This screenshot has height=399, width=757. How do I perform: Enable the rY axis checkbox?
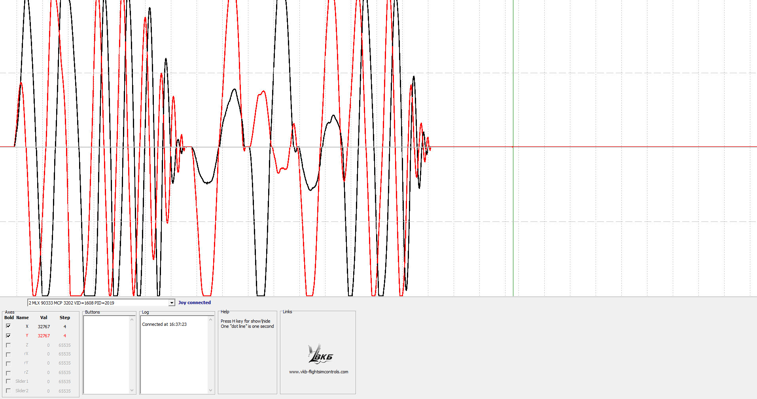(8, 363)
